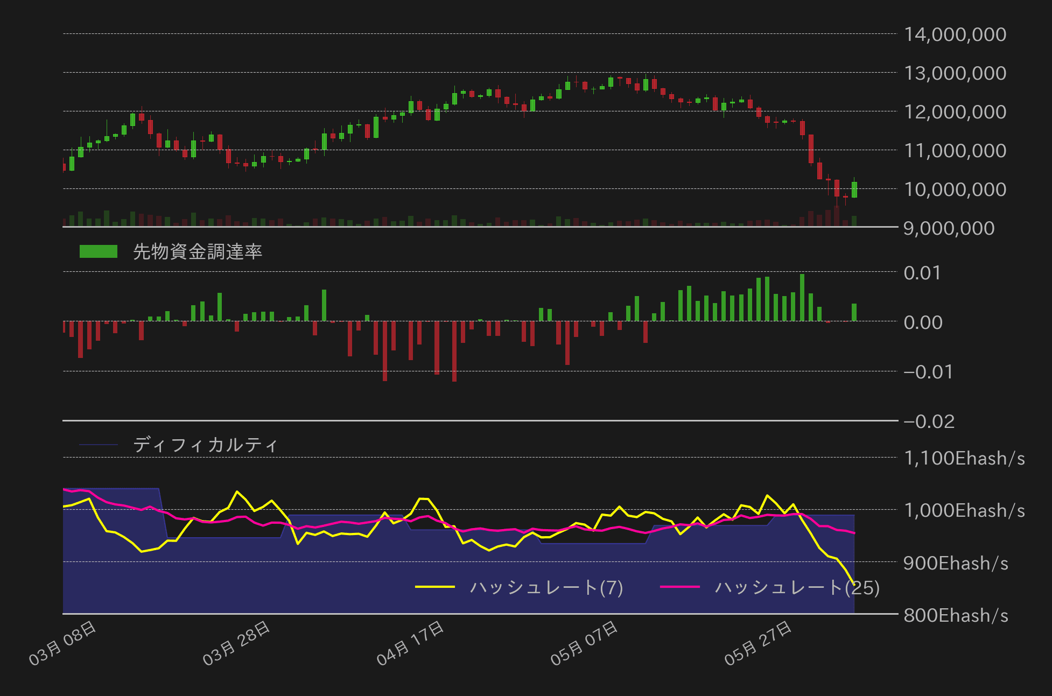Click the deepest red funding rate bar

pos(454,351)
